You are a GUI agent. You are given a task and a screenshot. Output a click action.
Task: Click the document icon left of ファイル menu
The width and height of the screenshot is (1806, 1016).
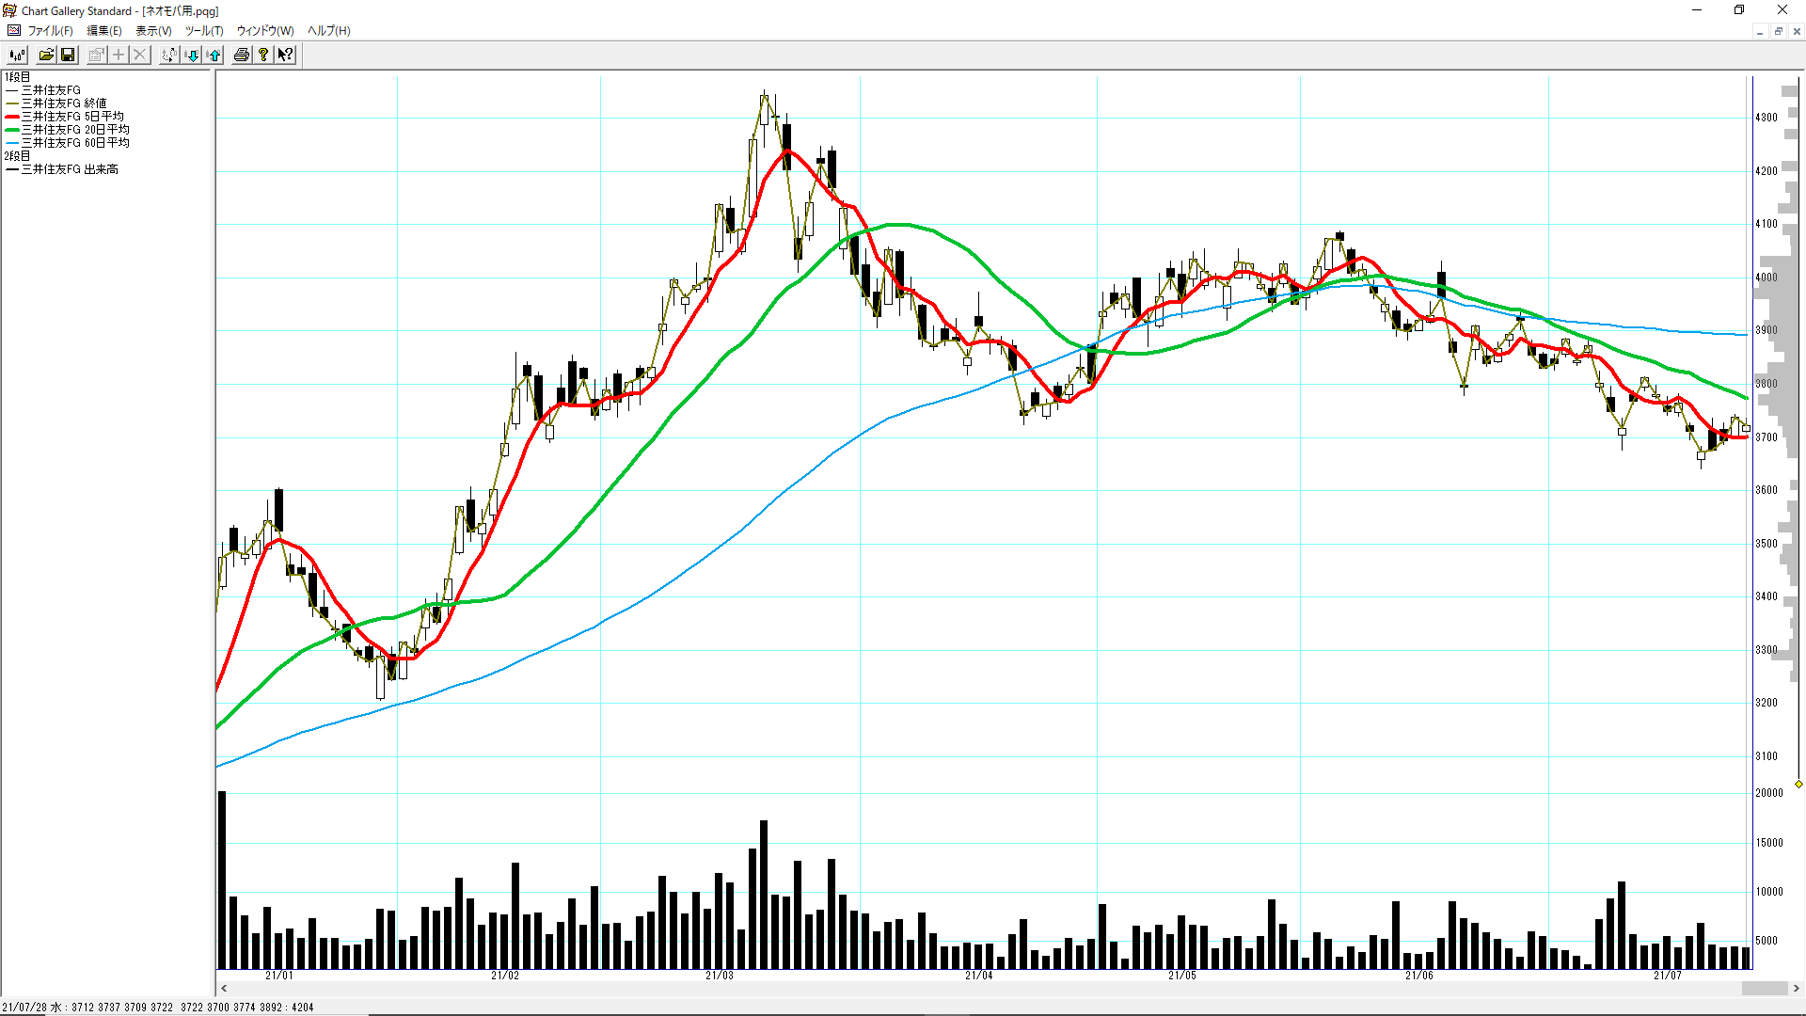point(14,30)
